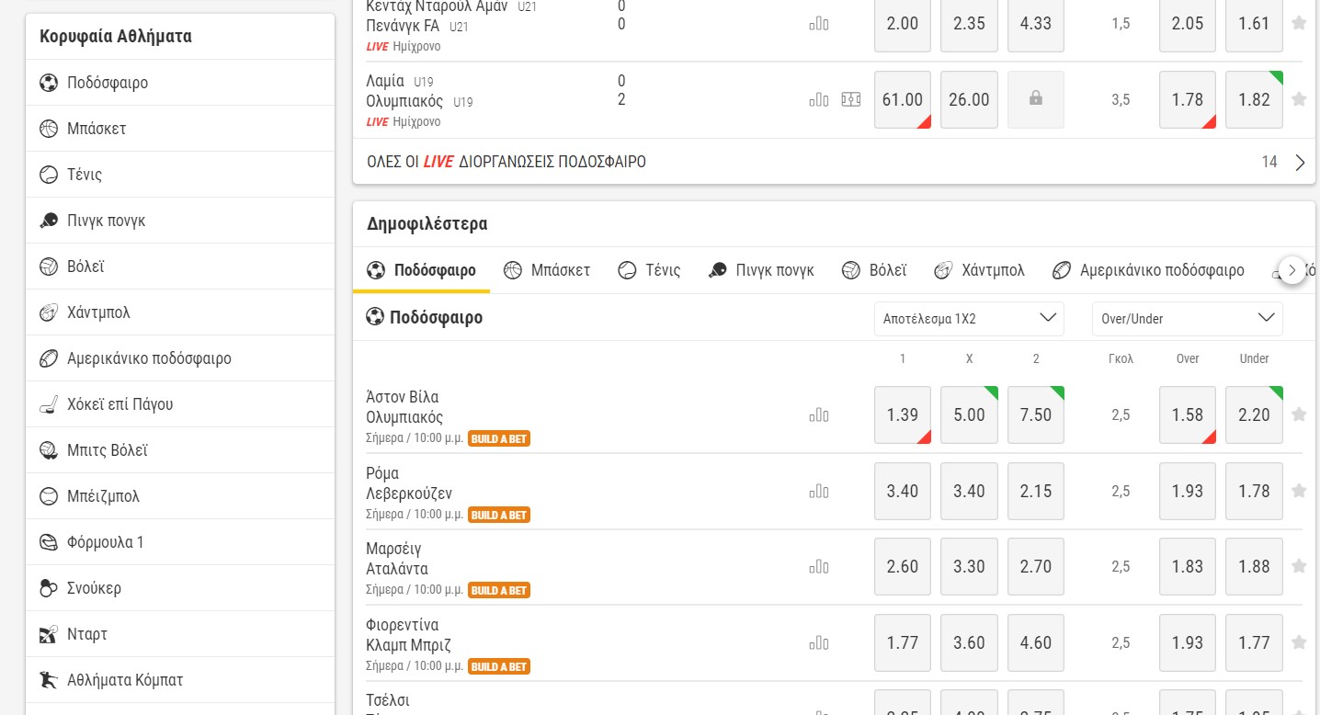Switch to the Πινγκ πονγκ tab

761,269
